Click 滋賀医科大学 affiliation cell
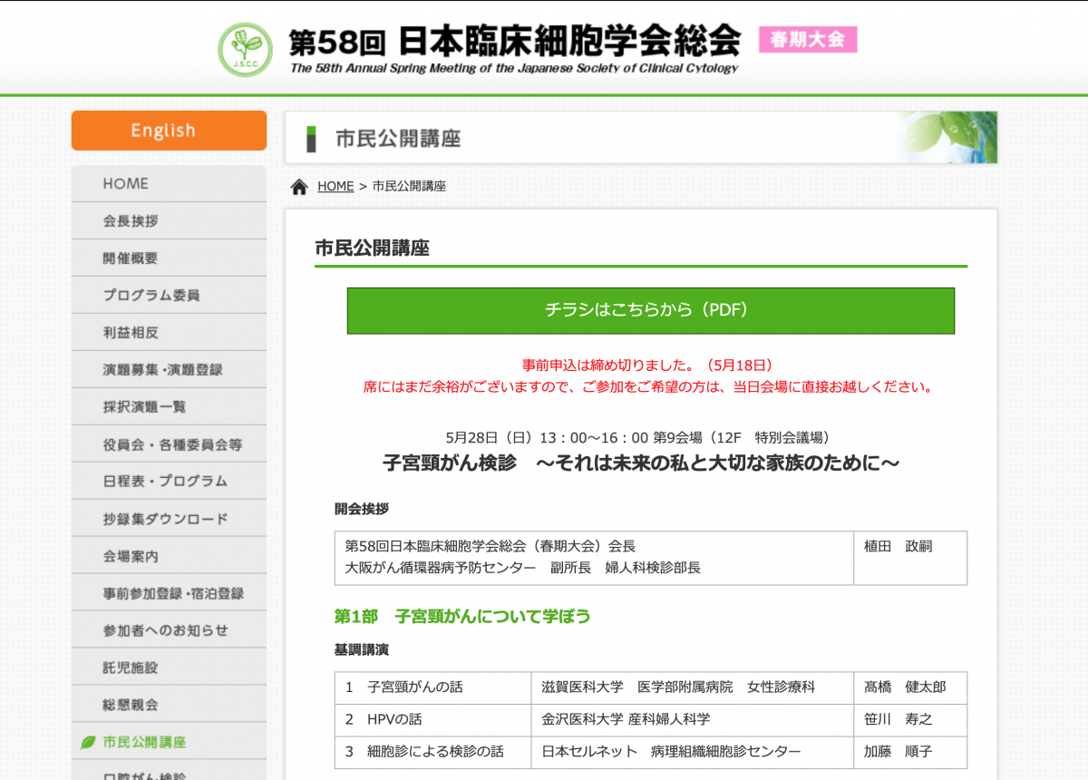The width and height of the screenshot is (1088, 780). coord(692,687)
